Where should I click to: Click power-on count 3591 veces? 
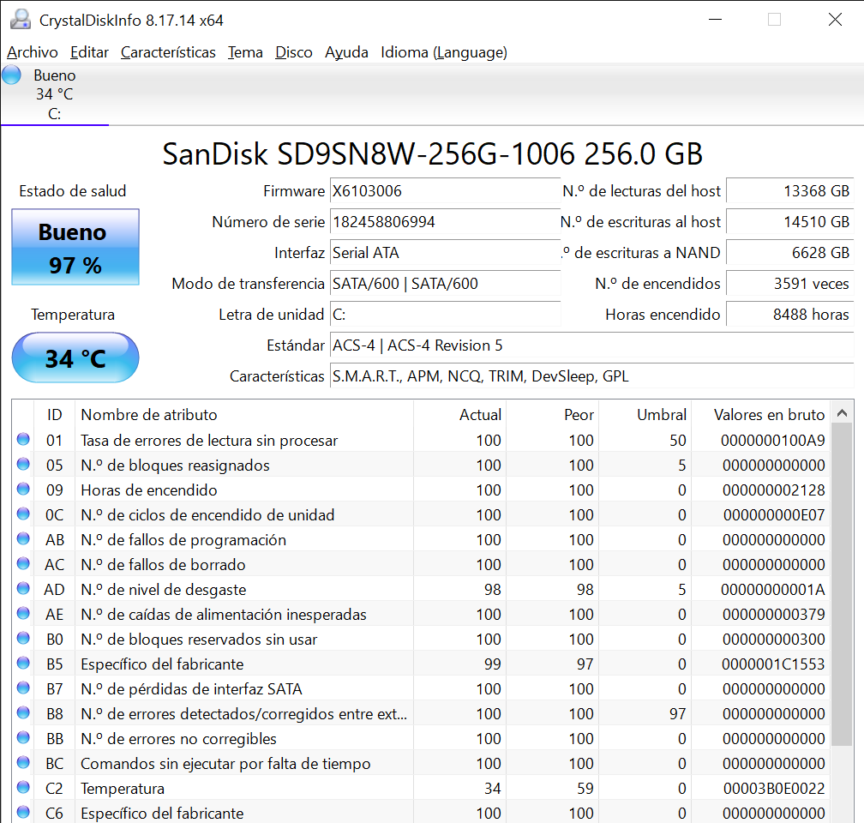coord(789,284)
